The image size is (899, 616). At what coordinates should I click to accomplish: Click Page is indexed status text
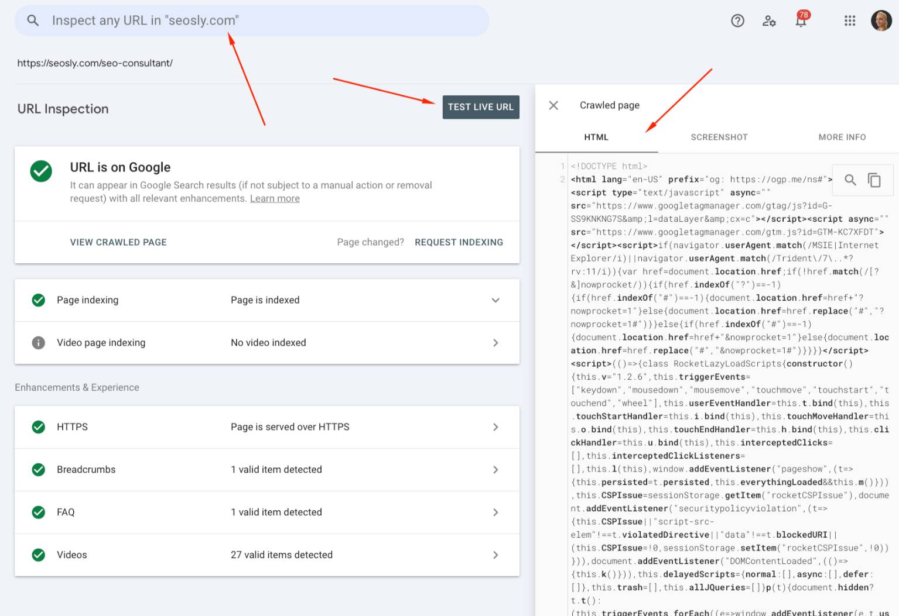coord(265,300)
